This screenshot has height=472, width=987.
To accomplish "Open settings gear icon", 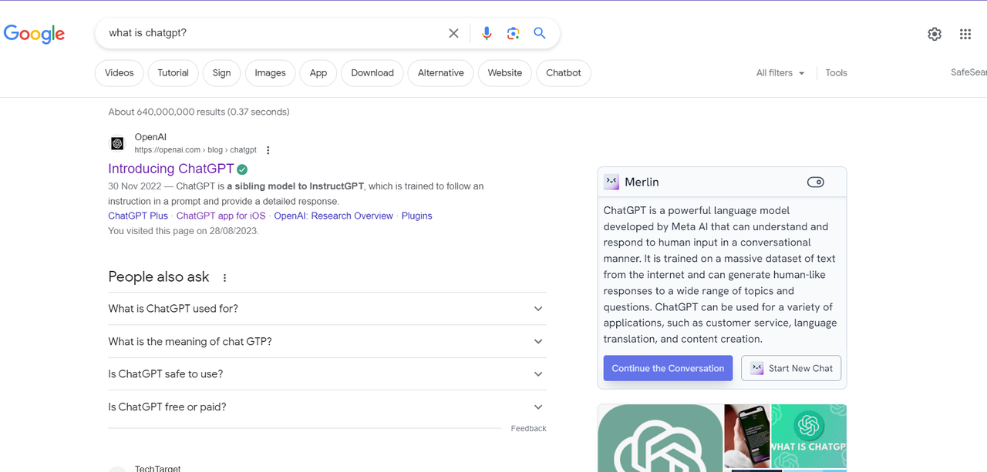I will [x=935, y=34].
